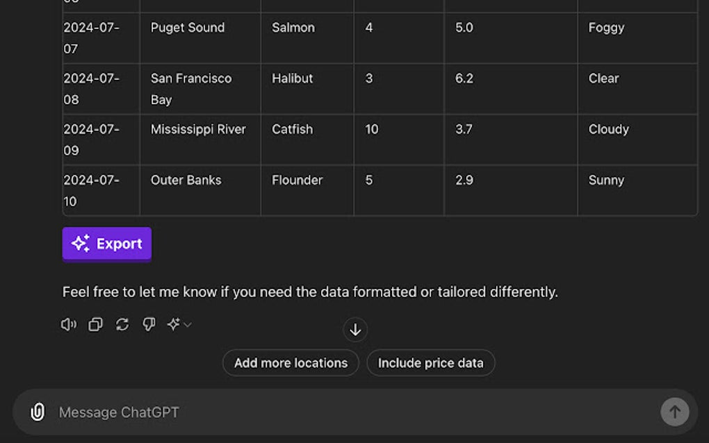Select the Catfish row's Mississippi River cell

198,129
